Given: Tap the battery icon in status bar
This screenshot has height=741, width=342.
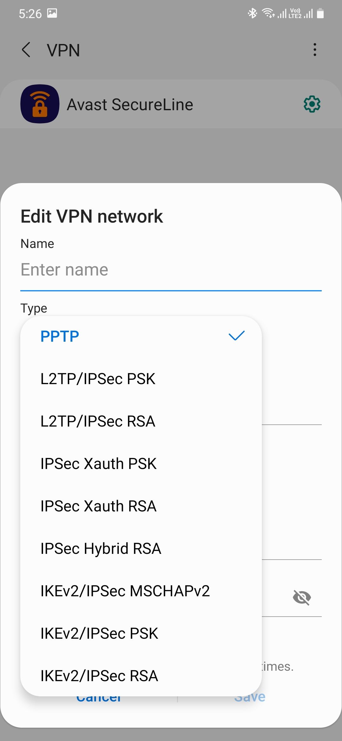Looking at the screenshot, I should pyautogui.click(x=321, y=14).
